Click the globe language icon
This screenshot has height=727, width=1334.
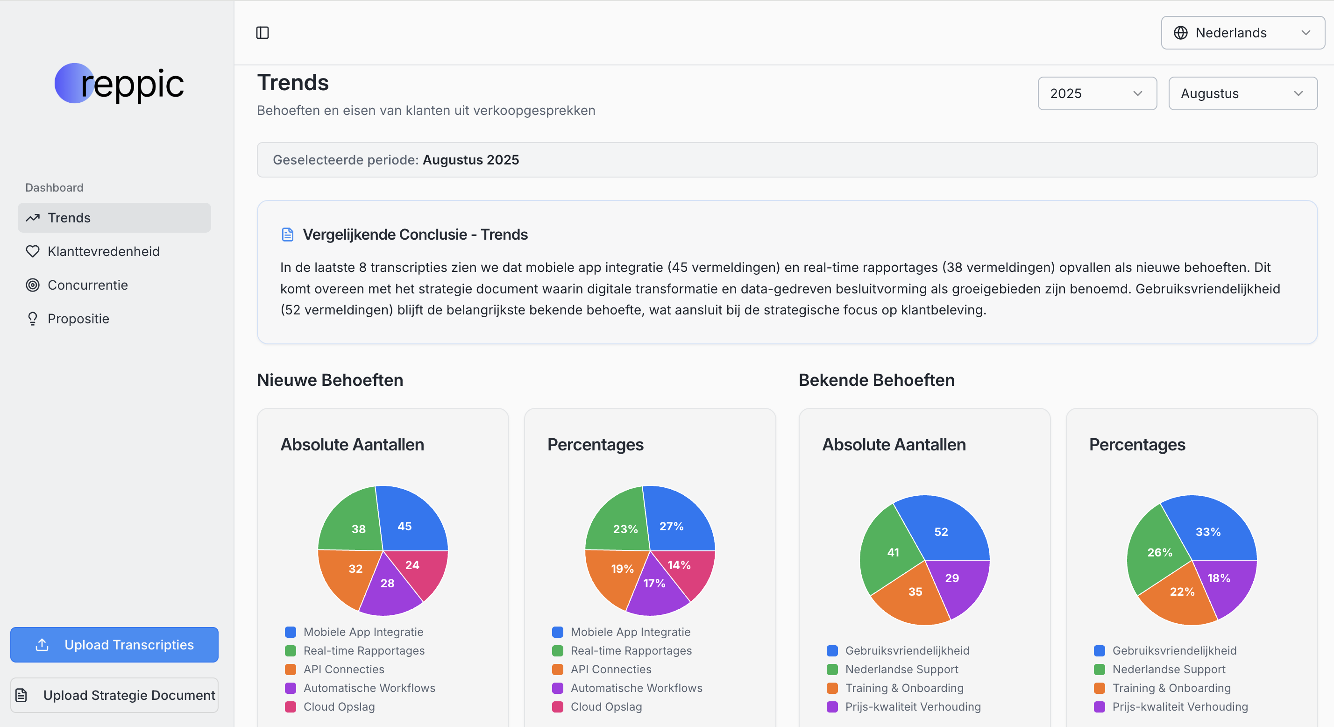pyautogui.click(x=1180, y=33)
